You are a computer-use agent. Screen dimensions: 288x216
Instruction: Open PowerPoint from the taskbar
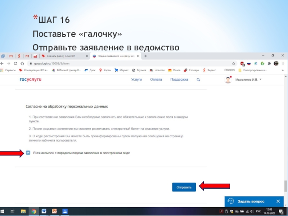point(54,211)
